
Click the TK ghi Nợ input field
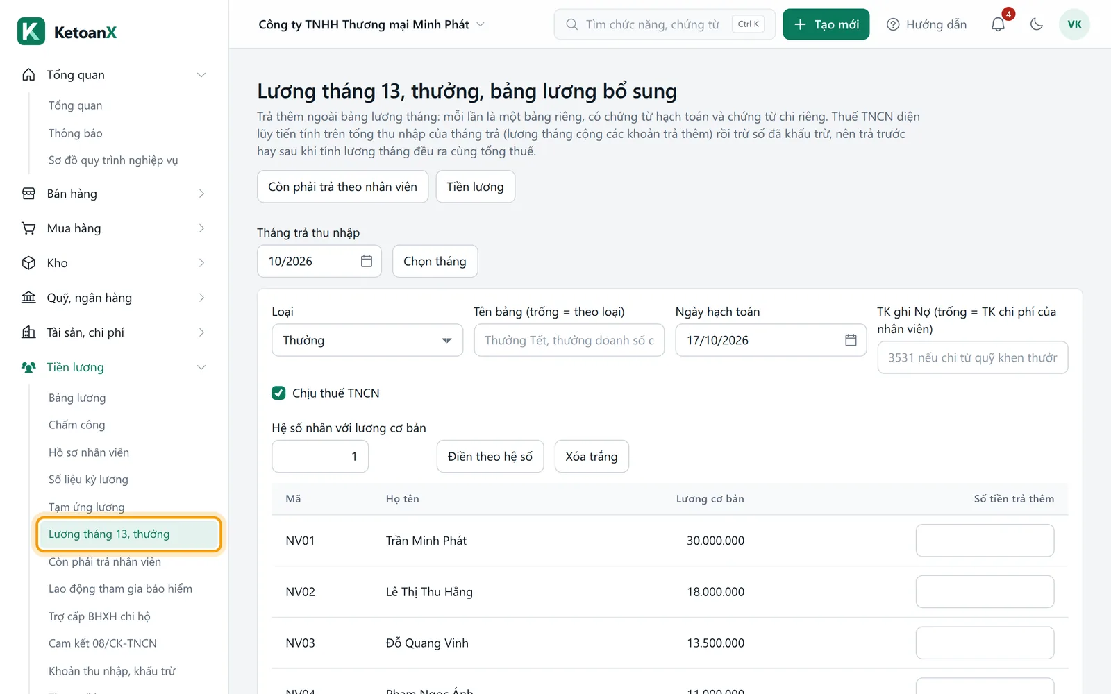tap(973, 357)
